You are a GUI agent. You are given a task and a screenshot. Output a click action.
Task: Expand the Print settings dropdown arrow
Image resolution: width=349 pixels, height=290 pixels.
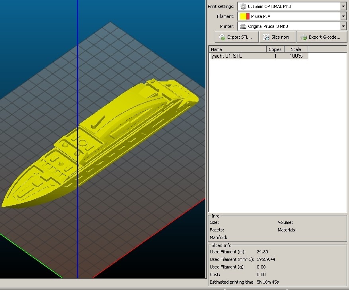point(343,6)
